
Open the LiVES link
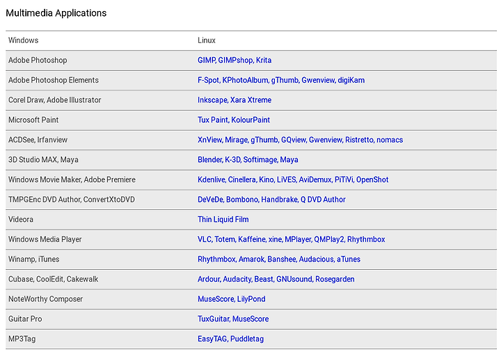pos(286,179)
